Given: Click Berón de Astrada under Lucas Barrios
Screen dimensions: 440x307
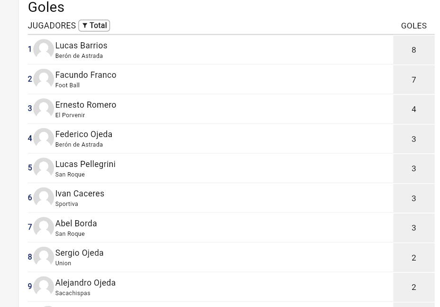Looking at the screenshot, I should (x=79, y=56).
